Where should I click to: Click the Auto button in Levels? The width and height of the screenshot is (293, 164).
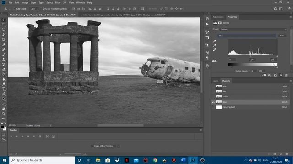pos(282,36)
